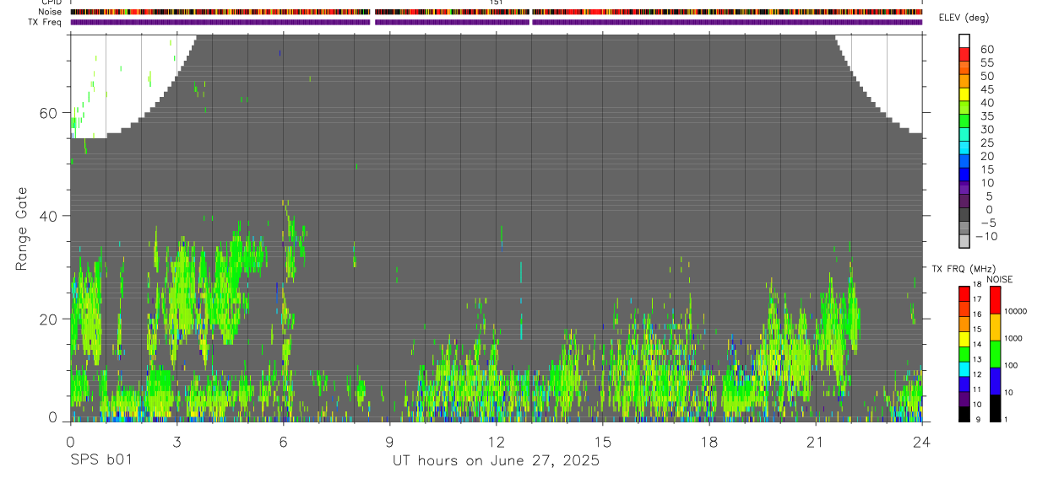The height and width of the screenshot is (478, 1037).
Task: Click the '−10' label on ELEV colorbar
Action: 986,236
